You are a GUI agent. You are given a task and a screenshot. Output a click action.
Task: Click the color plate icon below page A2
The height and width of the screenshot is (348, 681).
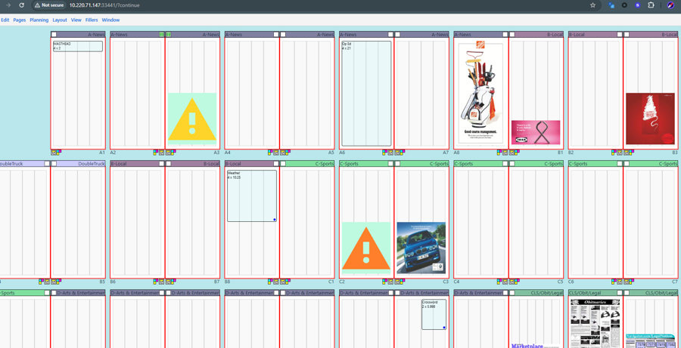tap(156, 153)
